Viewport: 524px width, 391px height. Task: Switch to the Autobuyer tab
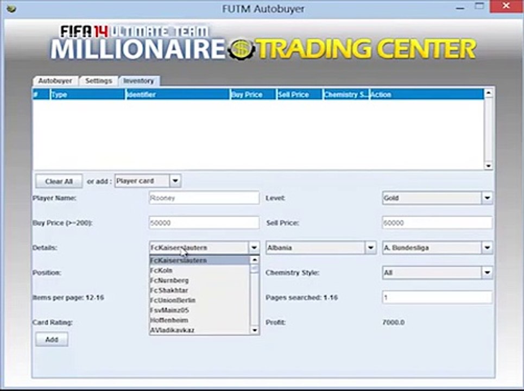click(55, 81)
